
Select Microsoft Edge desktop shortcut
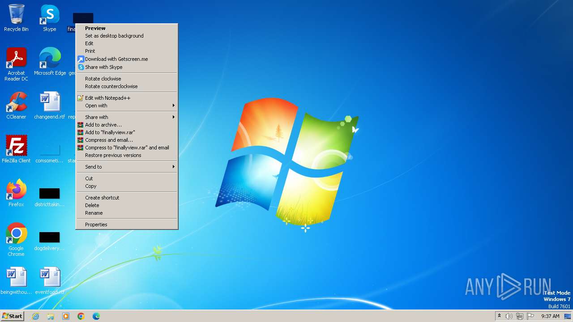click(x=50, y=62)
